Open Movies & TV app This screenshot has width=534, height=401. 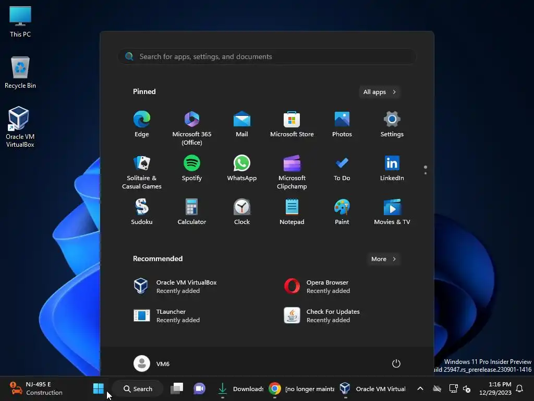392,212
